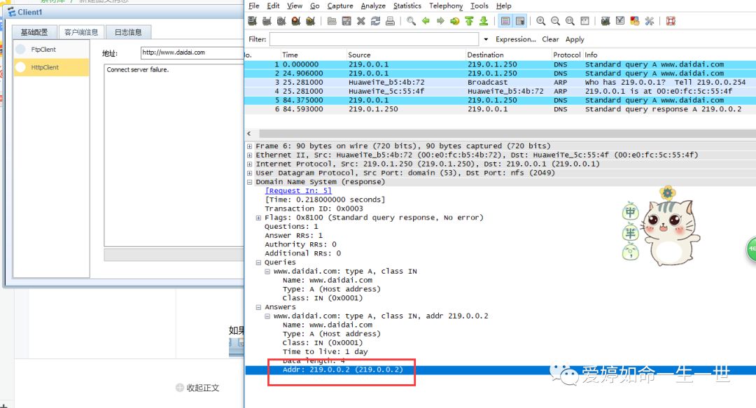
Task: Go back in packet history arrow
Action: [x=426, y=21]
